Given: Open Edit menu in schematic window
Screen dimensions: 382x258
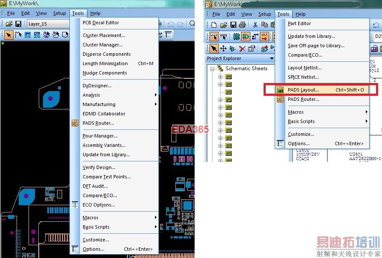Looking at the screenshot, I should pos(230,14).
